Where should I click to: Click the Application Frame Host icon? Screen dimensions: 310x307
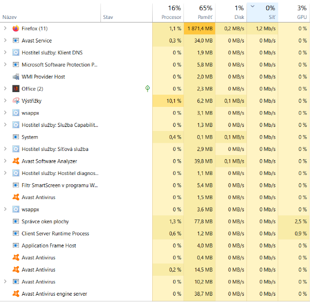[16, 246]
